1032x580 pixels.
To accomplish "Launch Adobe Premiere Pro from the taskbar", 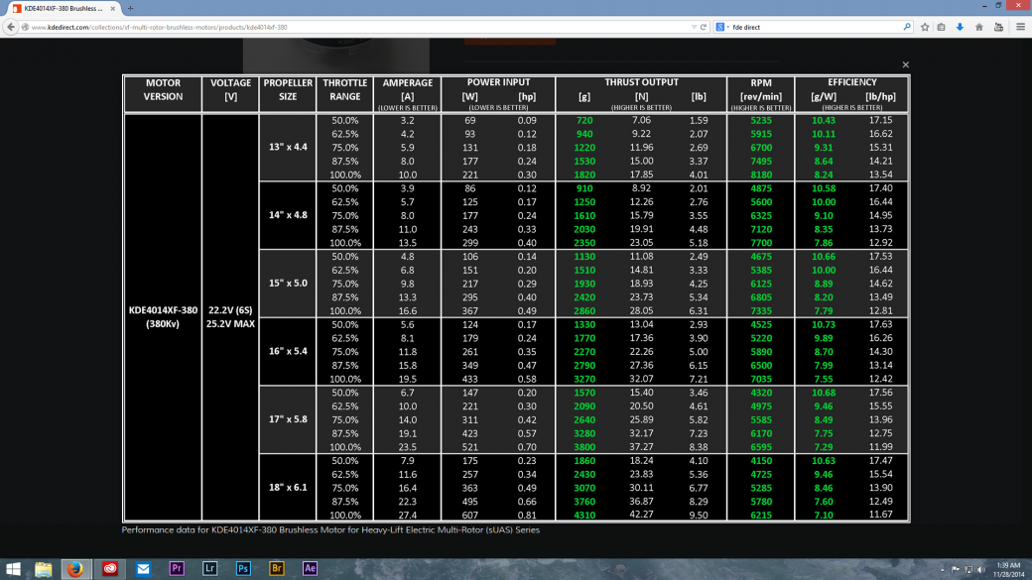I will coord(177,569).
